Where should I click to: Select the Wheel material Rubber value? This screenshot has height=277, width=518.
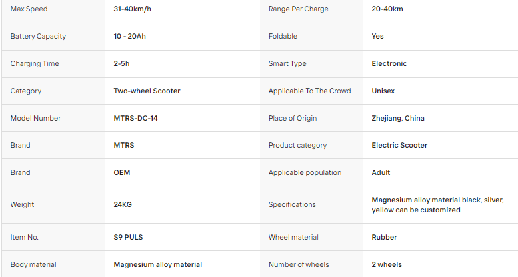click(384, 238)
